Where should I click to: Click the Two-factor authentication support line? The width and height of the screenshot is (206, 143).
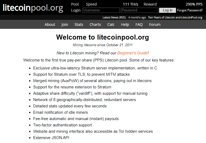click(x=62, y=125)
